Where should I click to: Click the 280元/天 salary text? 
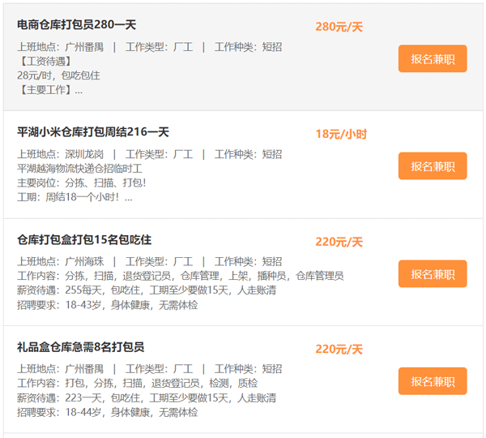pyautogui.click(x=339, y=27)
